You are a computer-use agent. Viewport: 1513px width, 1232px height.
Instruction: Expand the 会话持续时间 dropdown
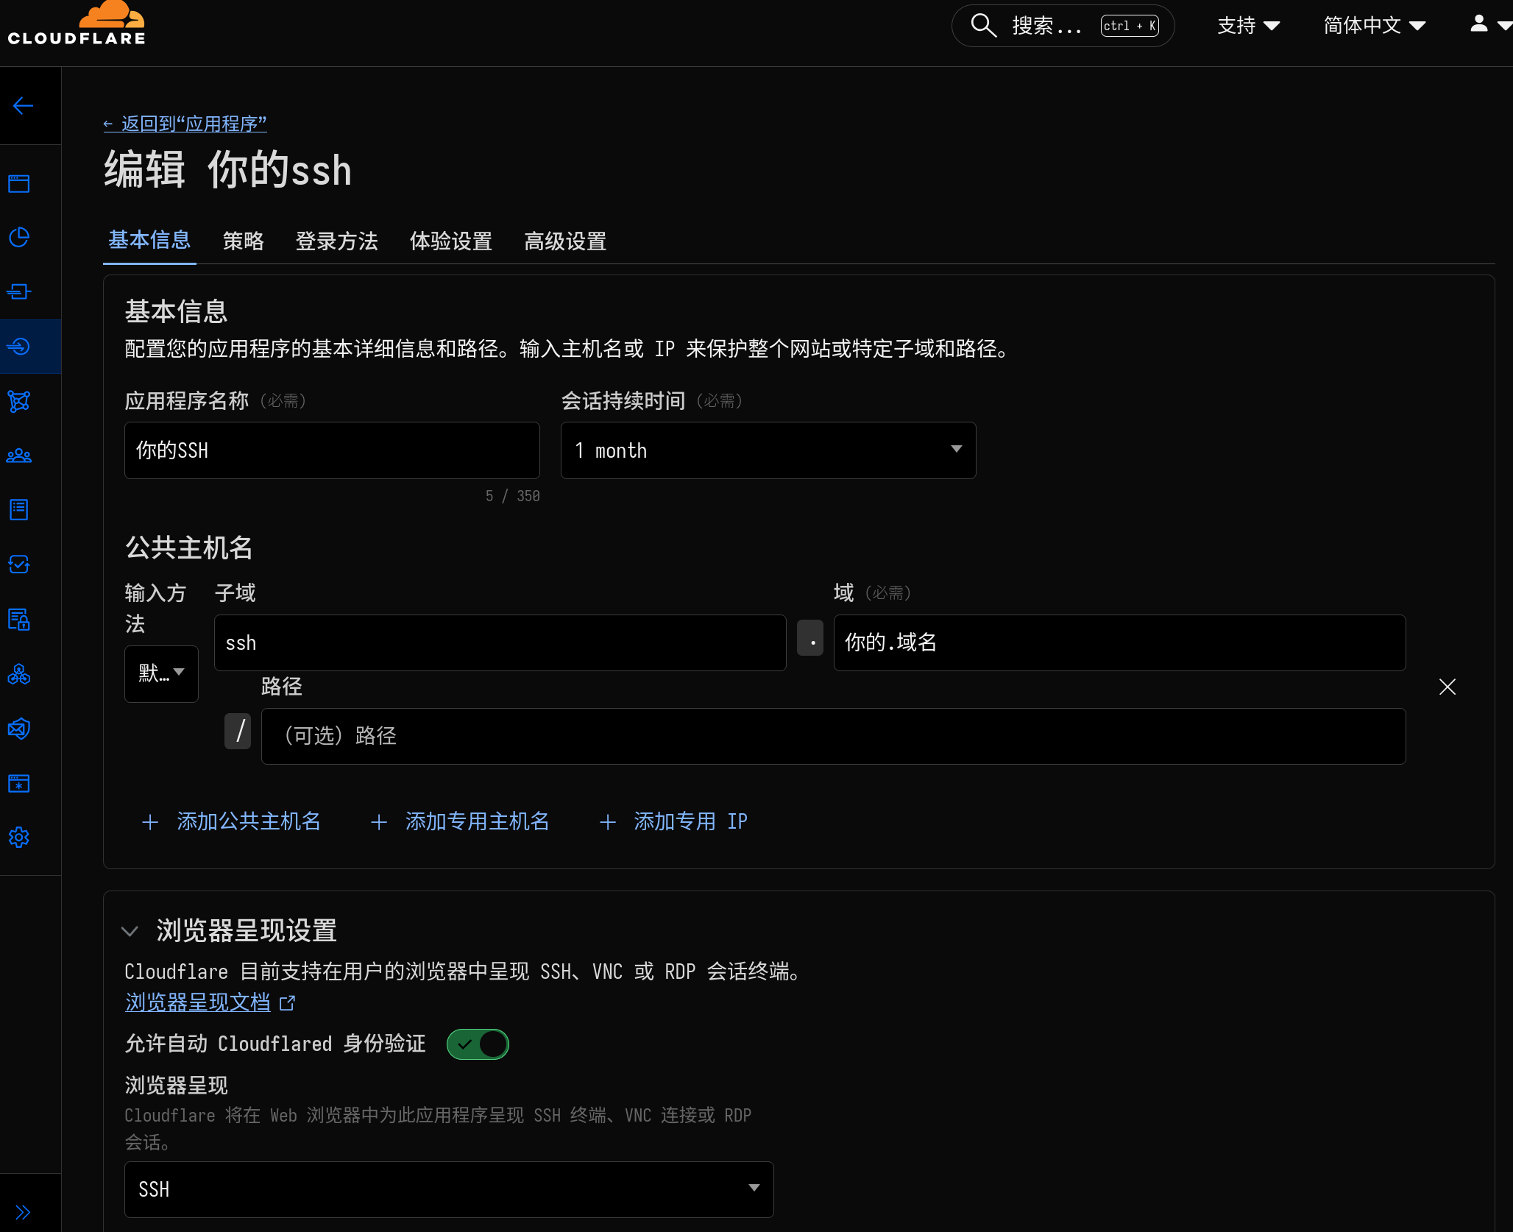[768, 450]
